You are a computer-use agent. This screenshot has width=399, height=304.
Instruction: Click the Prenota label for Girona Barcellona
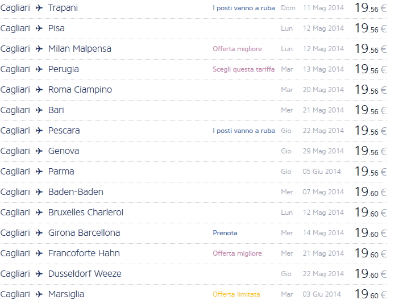(225, 233)
